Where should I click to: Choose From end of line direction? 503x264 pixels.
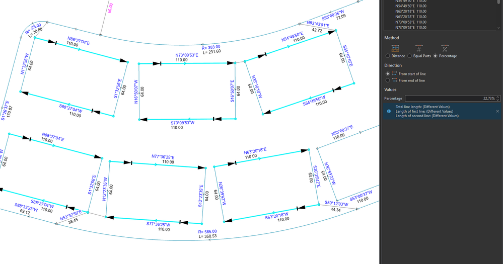tap(388, 80)
